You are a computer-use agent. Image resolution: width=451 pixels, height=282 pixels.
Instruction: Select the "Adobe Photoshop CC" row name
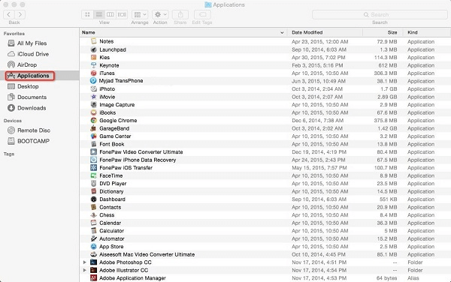(126, 262)
